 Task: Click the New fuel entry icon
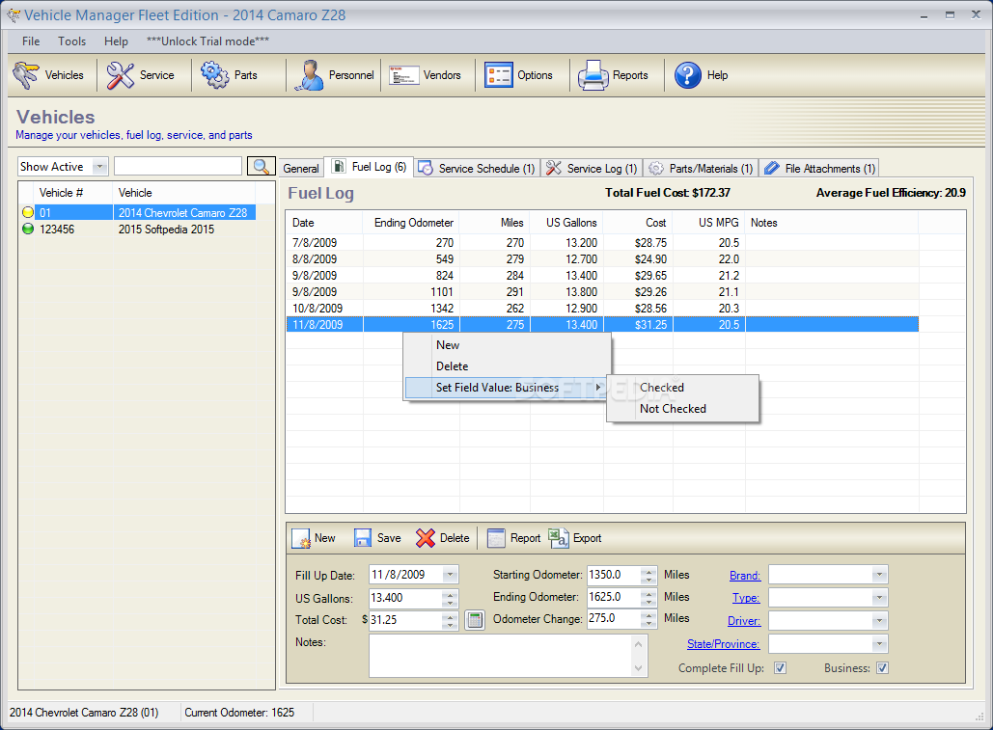(301, 538)
